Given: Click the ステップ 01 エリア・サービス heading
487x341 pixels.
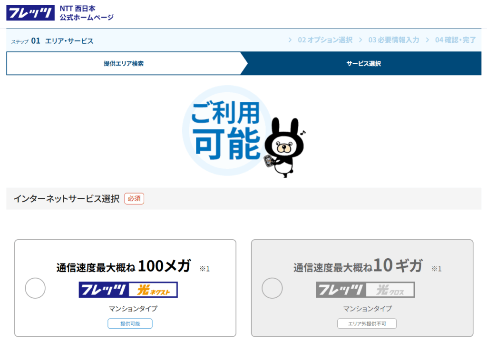Looking at the screenshot, I should [52, 41].
